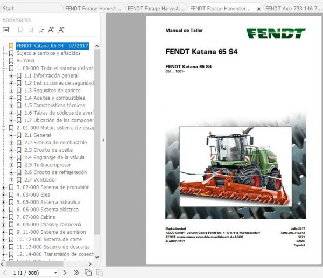Screen dimensions: 323x278
Task: Click the page number input field
Action: [32, 273]
